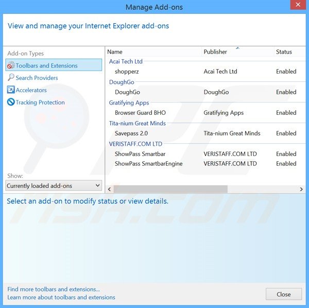Collapse the Tita-nium Great Minds group header
The width and height of the screenshot is (309, 308).
point(138,124)
